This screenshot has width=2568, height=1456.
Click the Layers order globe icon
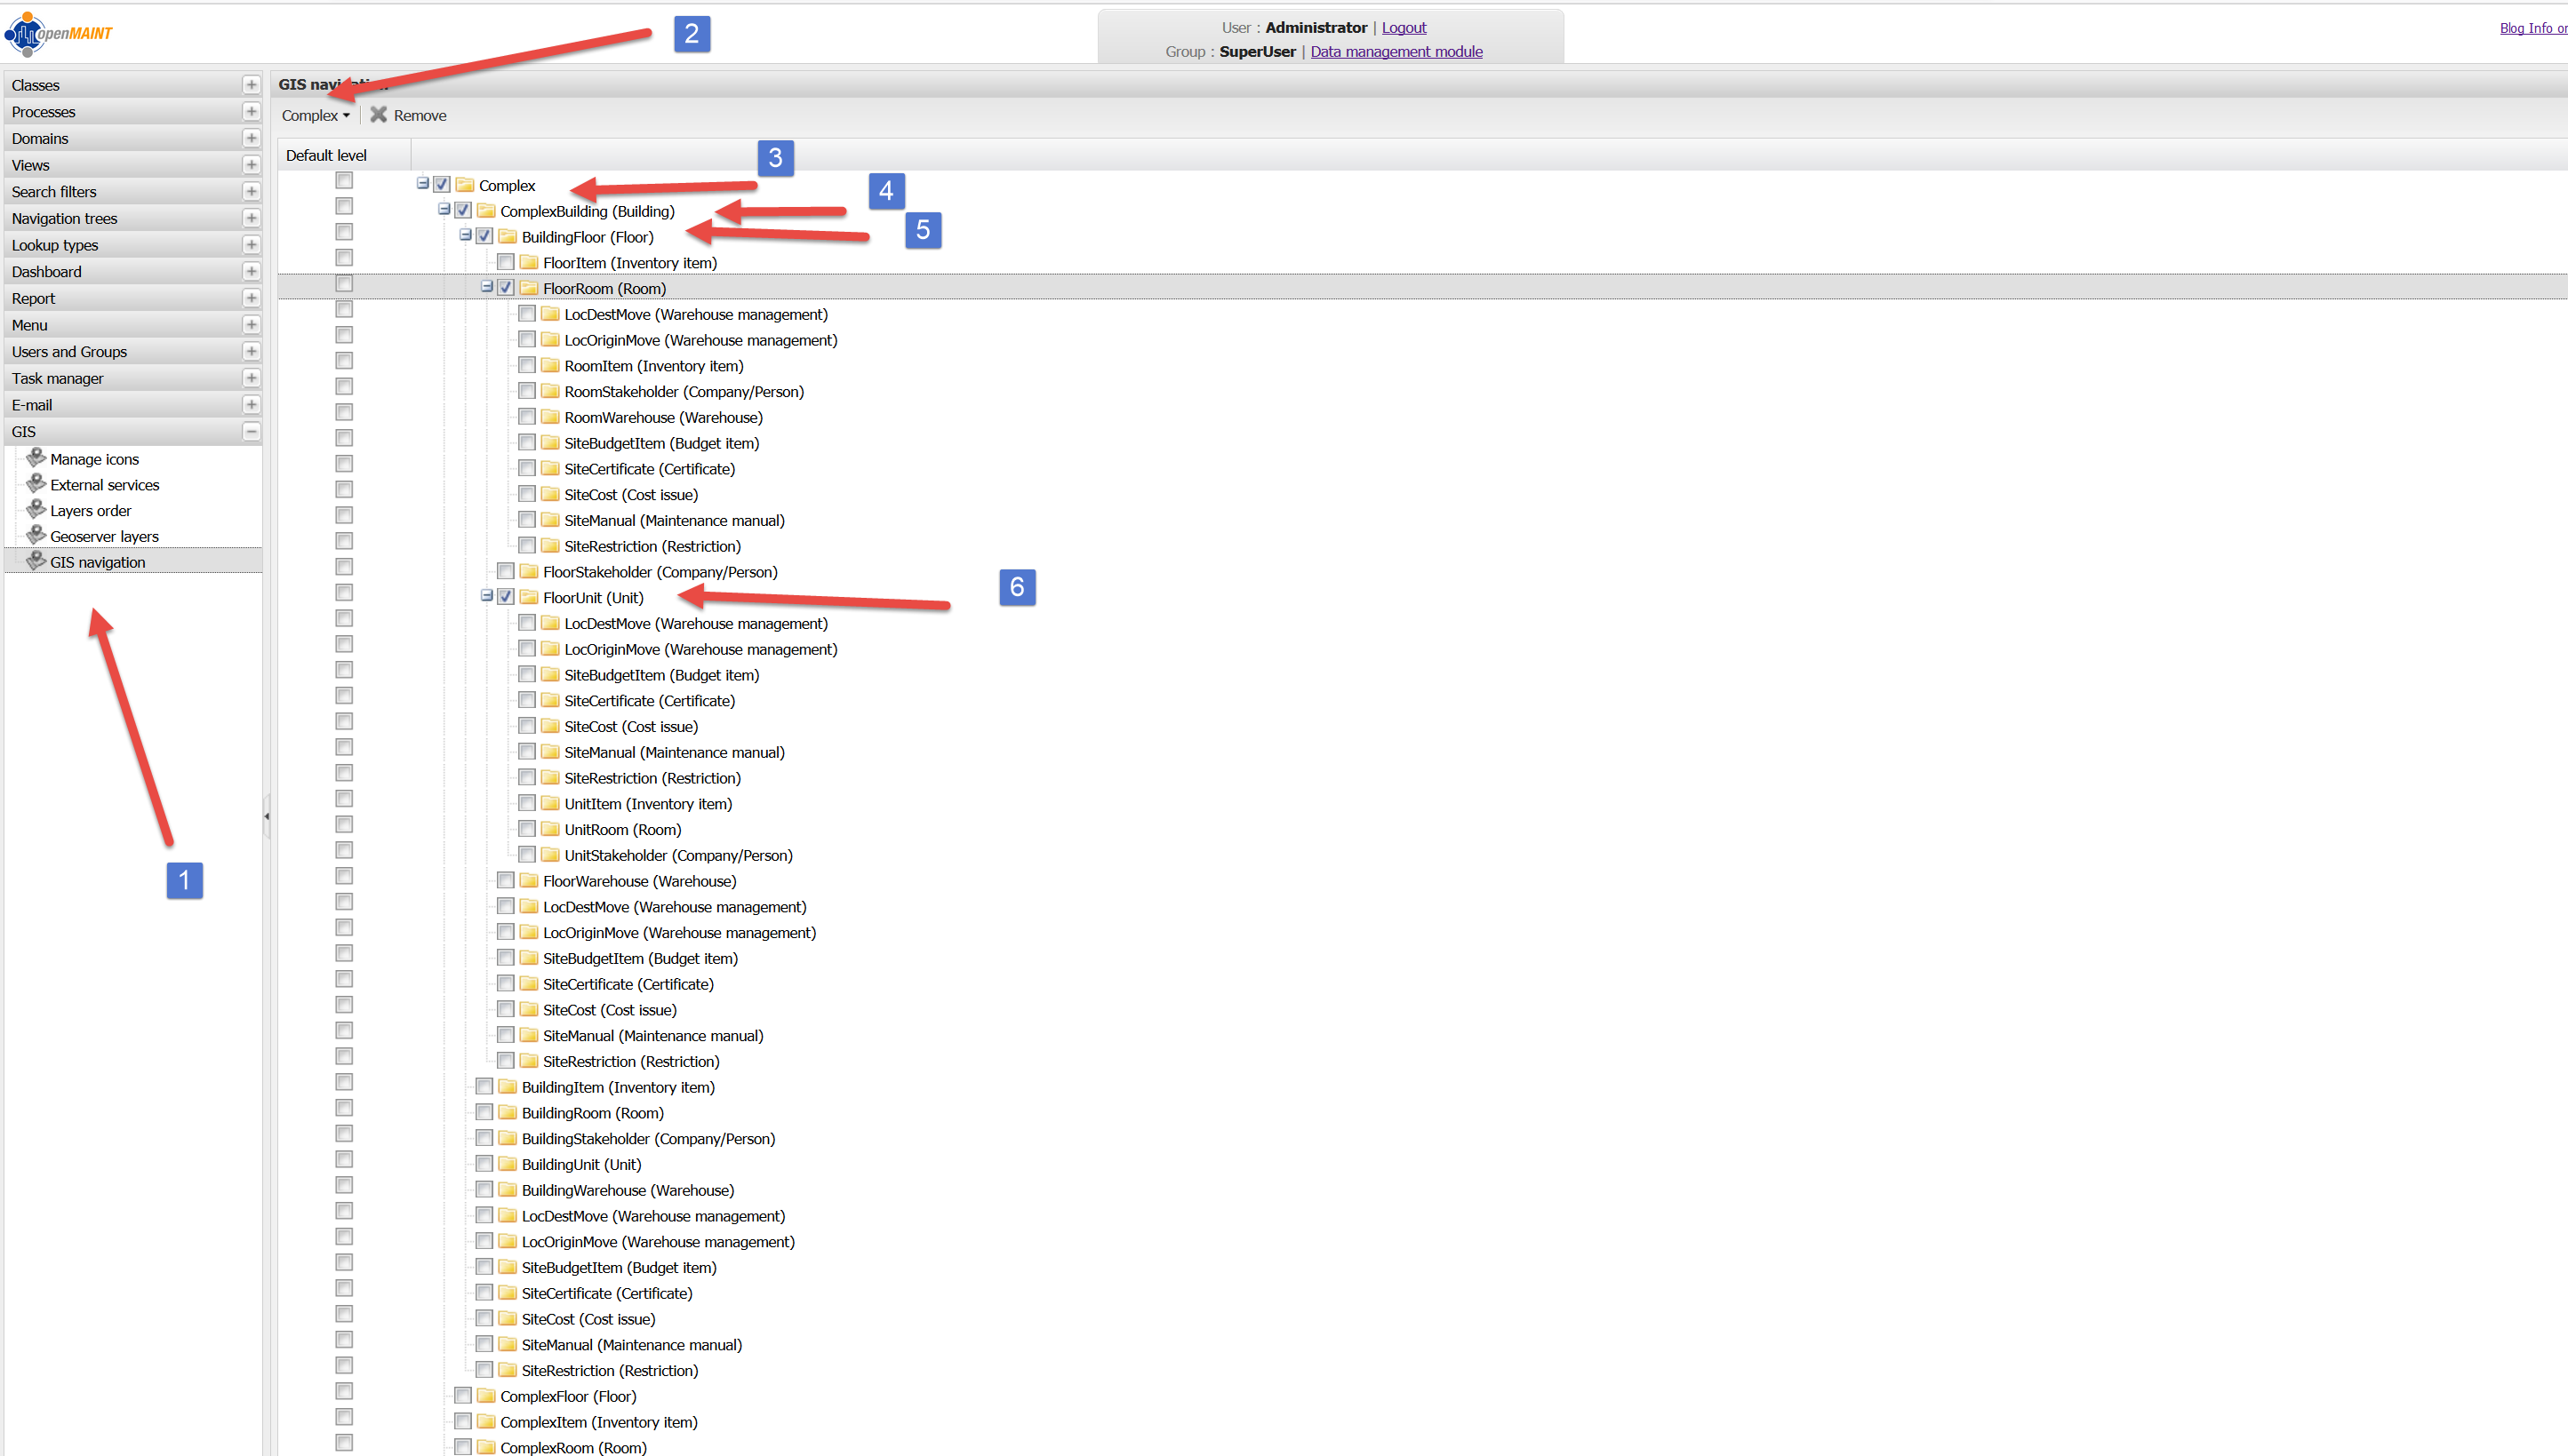pos(36,510)
